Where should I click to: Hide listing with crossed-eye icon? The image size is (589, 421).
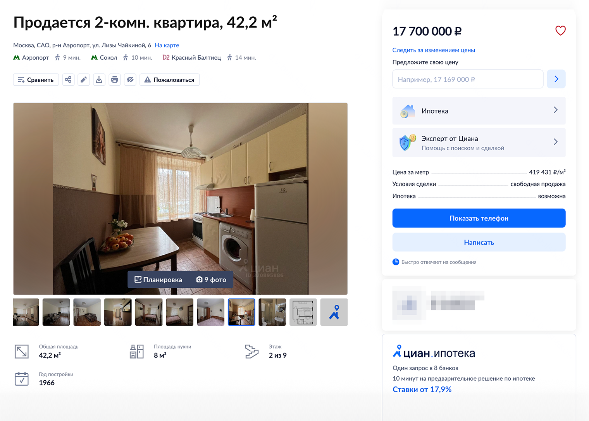[x=130, y=79]
